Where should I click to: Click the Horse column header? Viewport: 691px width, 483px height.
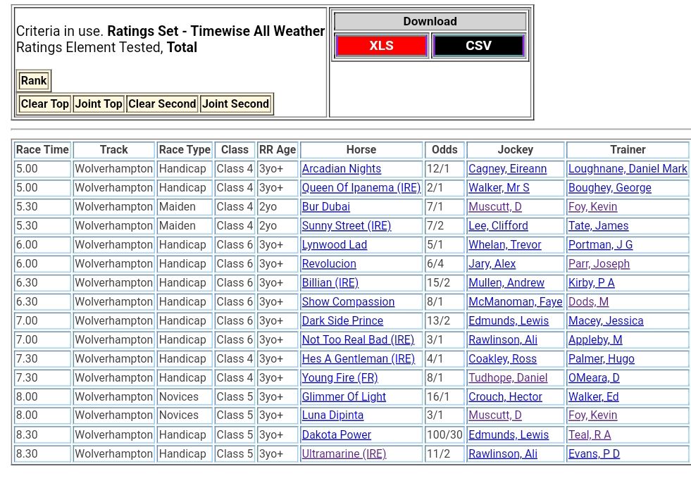[x=361, y=150]
